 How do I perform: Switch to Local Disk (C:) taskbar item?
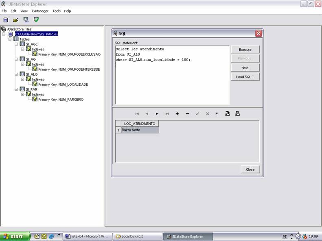tap(138, 237)
